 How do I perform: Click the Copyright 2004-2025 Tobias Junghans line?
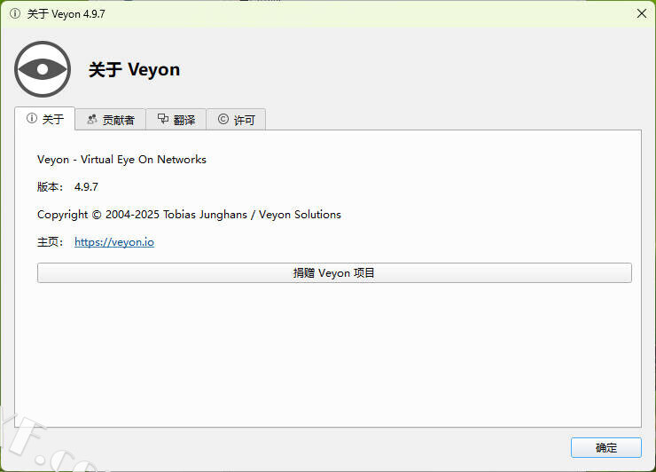(189, 215)
